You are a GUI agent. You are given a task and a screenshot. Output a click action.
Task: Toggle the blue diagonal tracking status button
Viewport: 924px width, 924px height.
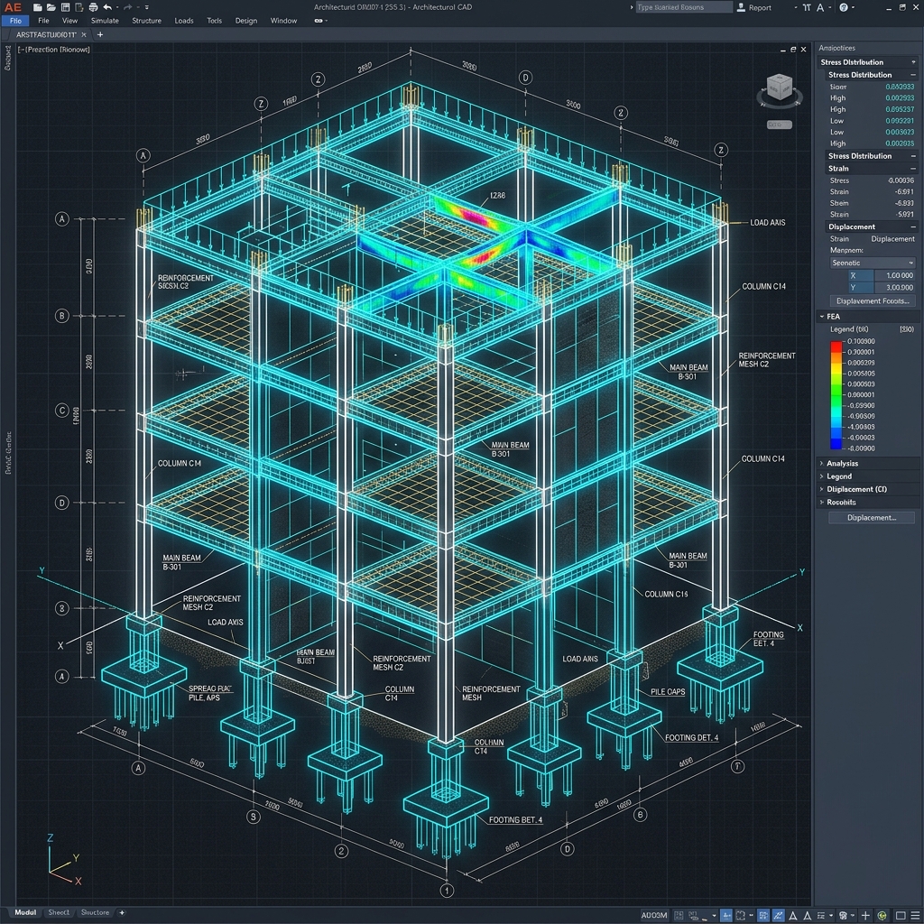[x=779, y=915]
